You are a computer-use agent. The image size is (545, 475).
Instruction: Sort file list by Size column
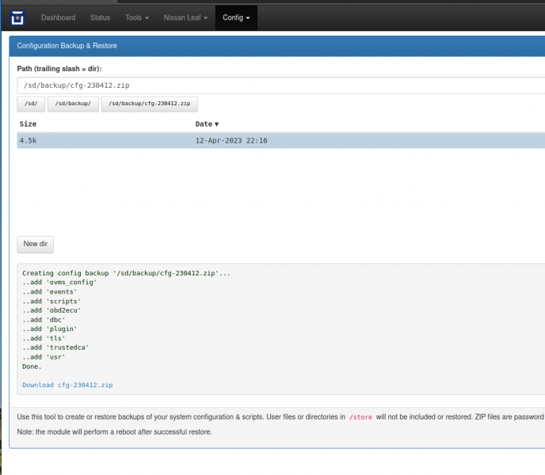coord(28,124)
